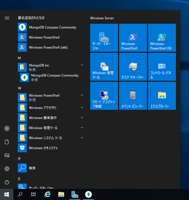Open Windows セキュリティ shield app
The height and width of the screenshot is (200, 189).
coord(51,148)
